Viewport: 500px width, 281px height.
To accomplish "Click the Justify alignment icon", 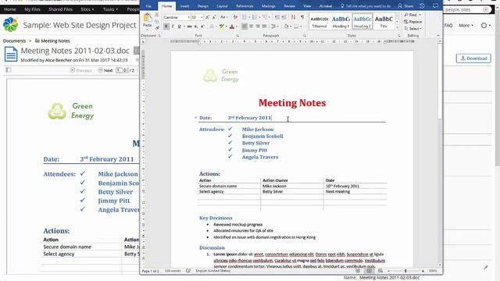I will click(x=264, y=27).
